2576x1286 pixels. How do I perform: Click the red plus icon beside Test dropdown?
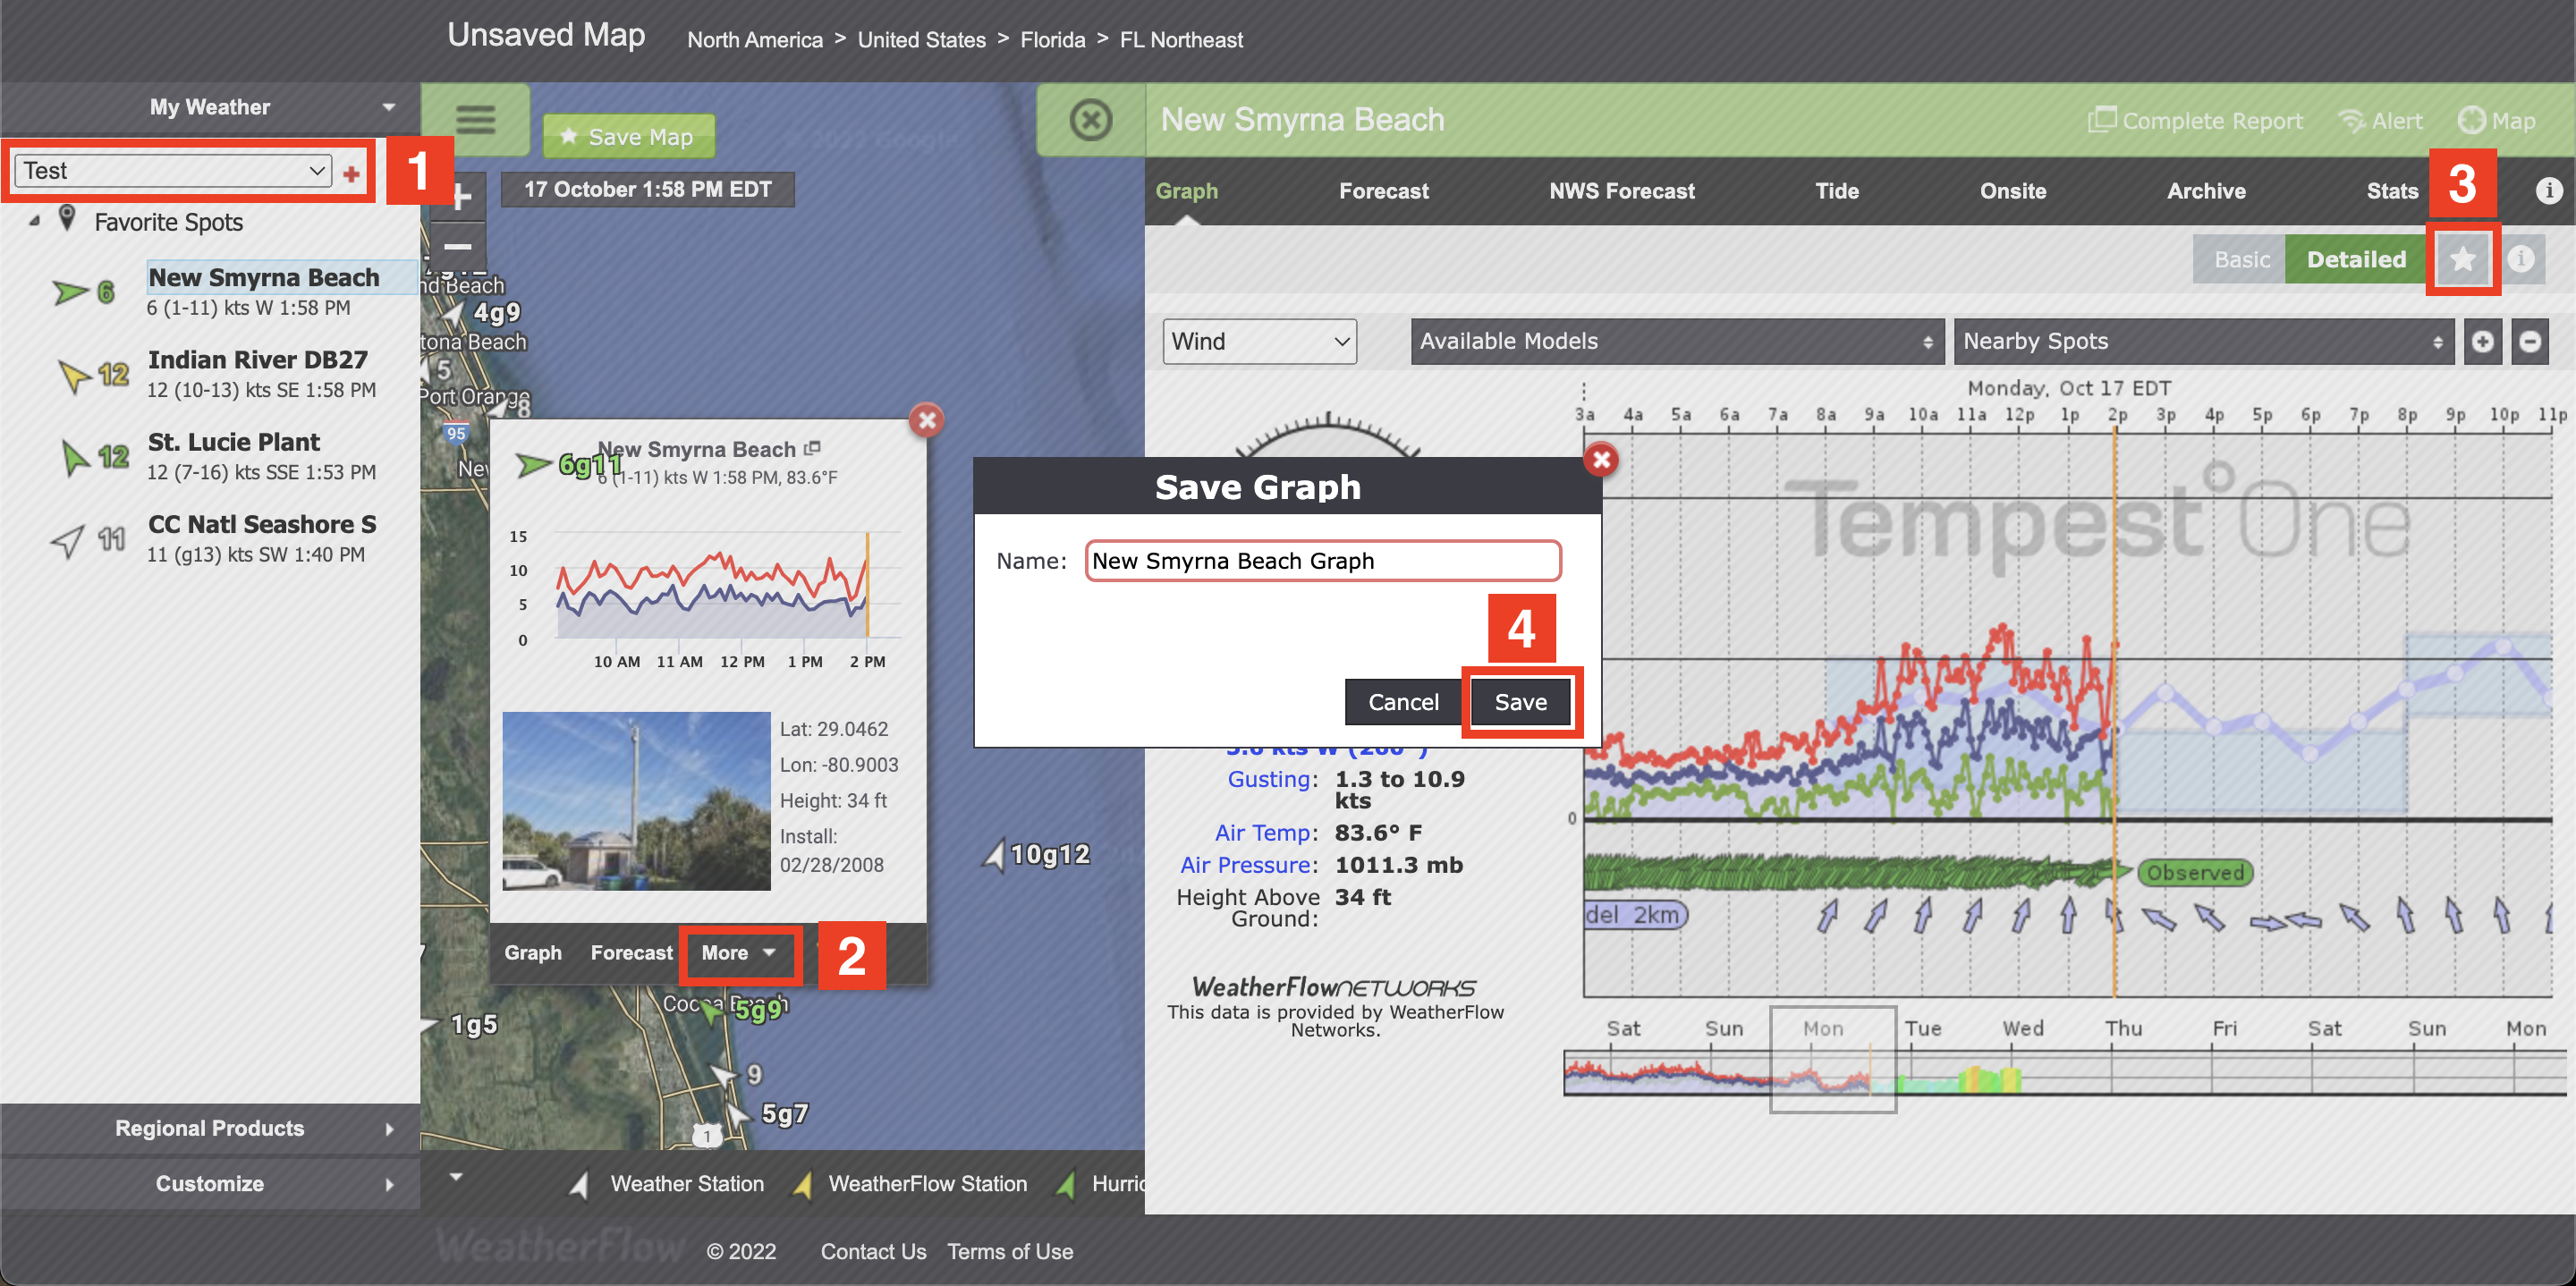351,174
